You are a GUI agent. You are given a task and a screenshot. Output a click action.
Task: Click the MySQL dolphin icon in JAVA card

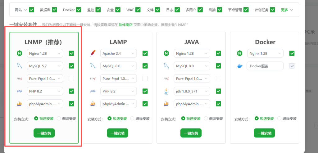[166, 66]
